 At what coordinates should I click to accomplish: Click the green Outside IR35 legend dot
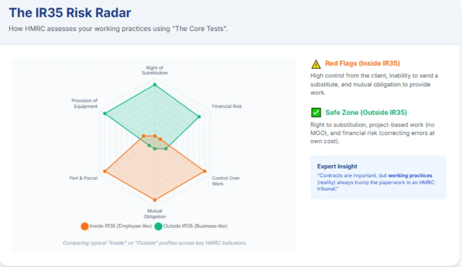(x=158, y=226)
